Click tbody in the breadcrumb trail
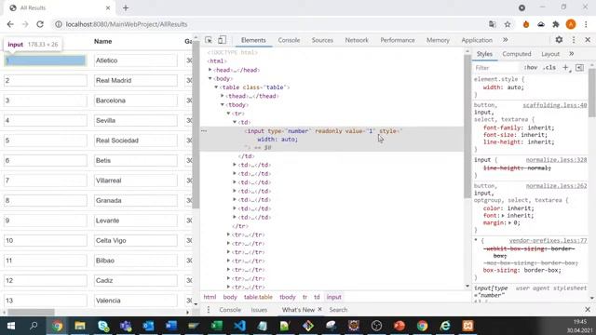The height and width of the screenshot is (335, 596). pyautogui.click(x=288, y=297)
